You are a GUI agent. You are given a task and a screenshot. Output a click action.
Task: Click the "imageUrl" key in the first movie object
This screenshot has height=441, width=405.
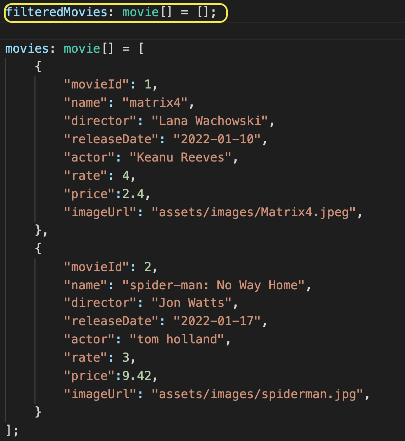(100, 212)
